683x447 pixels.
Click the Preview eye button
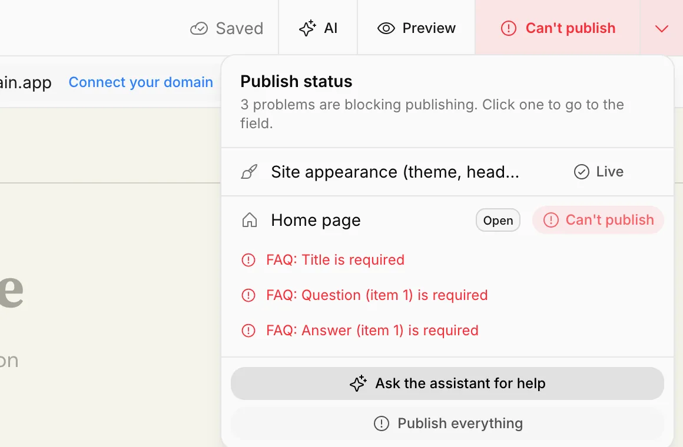pos(416,28)
